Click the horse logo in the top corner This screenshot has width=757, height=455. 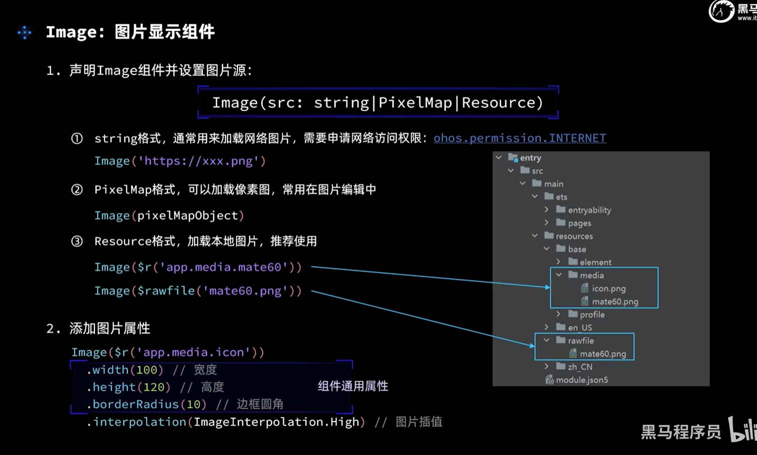click(x=721, y=11)
